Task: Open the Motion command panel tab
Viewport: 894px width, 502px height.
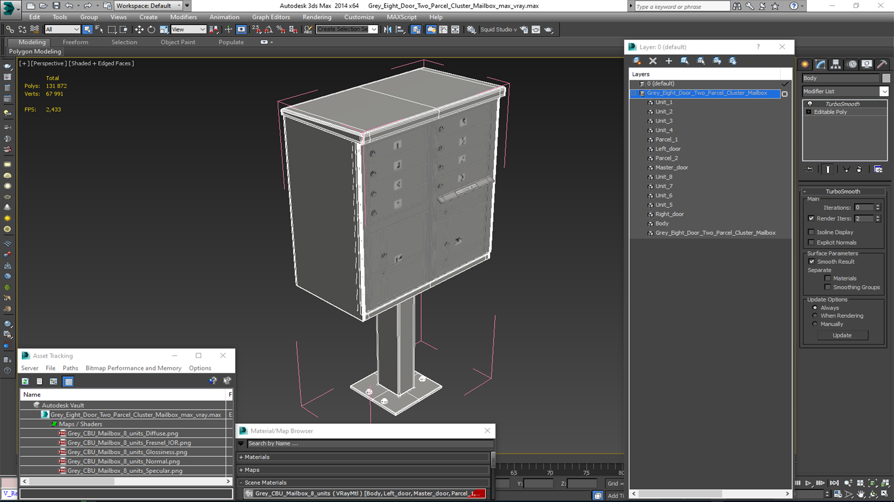Action: (x=852, y=64)
